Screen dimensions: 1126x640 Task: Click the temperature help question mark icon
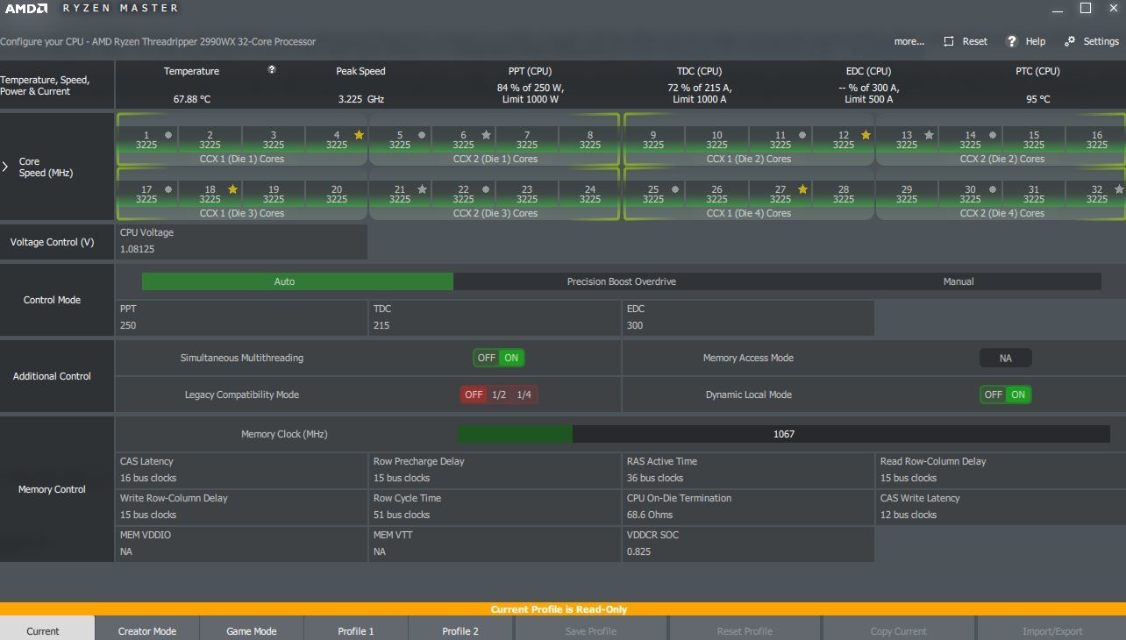(x=272, y=70)
